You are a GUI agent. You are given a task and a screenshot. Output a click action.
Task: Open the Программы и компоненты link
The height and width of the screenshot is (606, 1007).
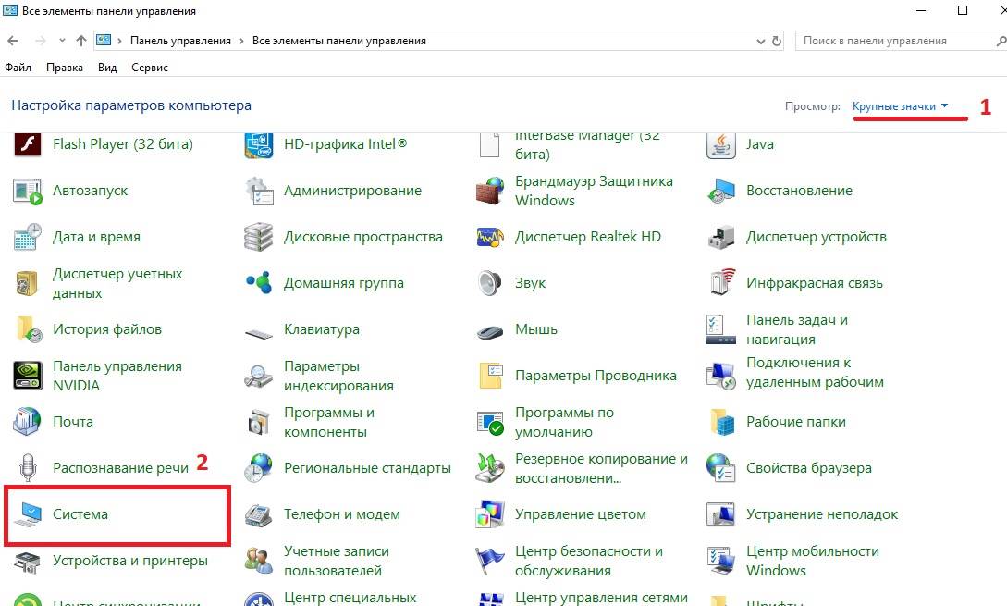[x=329, y=422]
